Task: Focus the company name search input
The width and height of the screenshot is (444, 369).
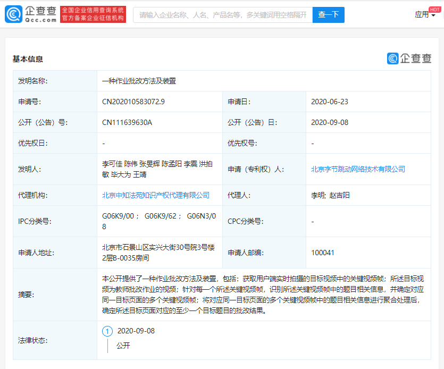Action: pyautogui.click(x=223, y=15)
